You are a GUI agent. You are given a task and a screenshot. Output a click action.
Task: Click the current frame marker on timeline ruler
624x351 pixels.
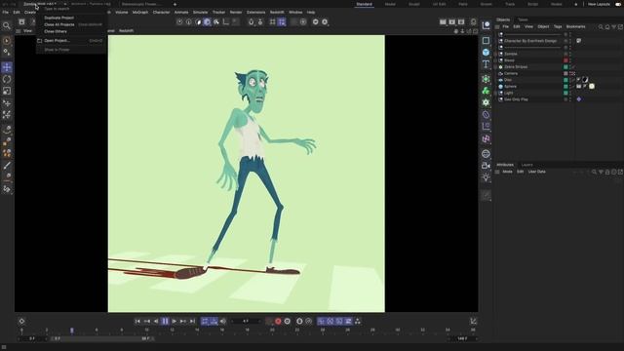click(x=71, y=331)
